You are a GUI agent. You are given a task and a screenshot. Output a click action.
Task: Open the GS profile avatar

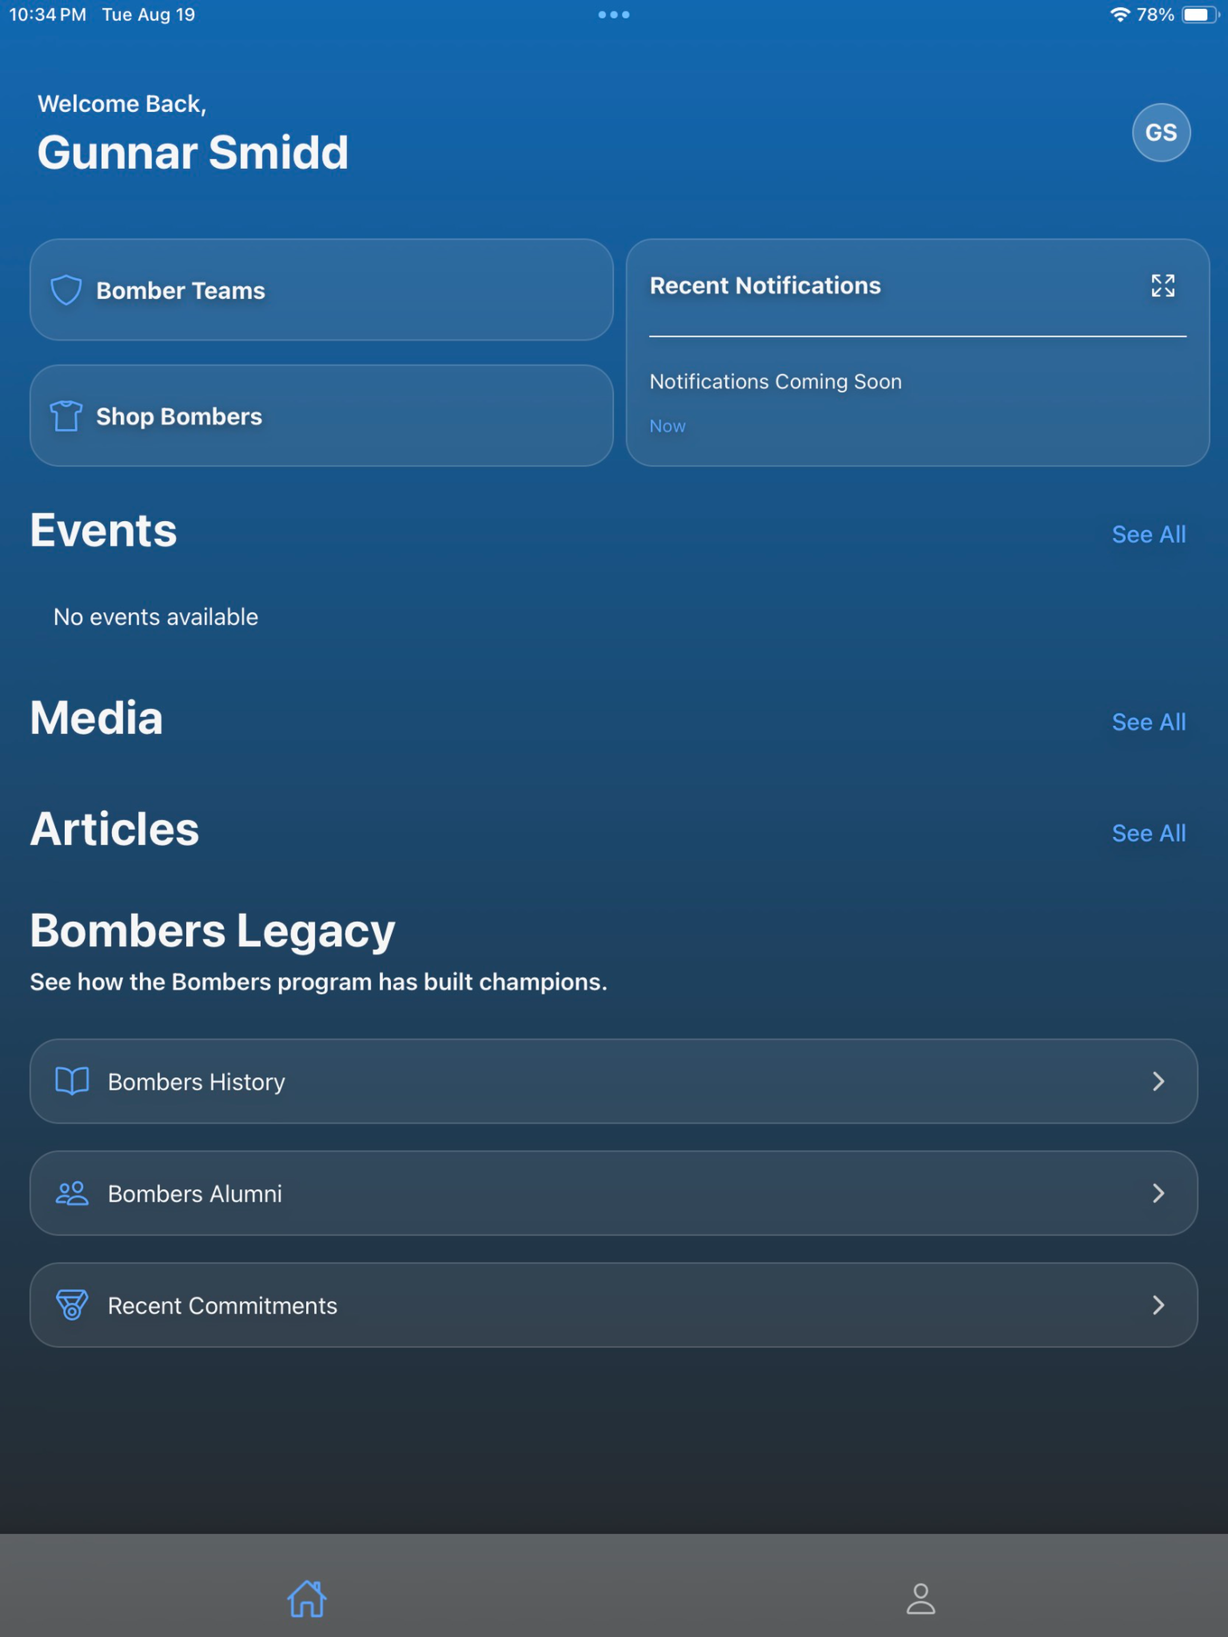point(1161,133)
